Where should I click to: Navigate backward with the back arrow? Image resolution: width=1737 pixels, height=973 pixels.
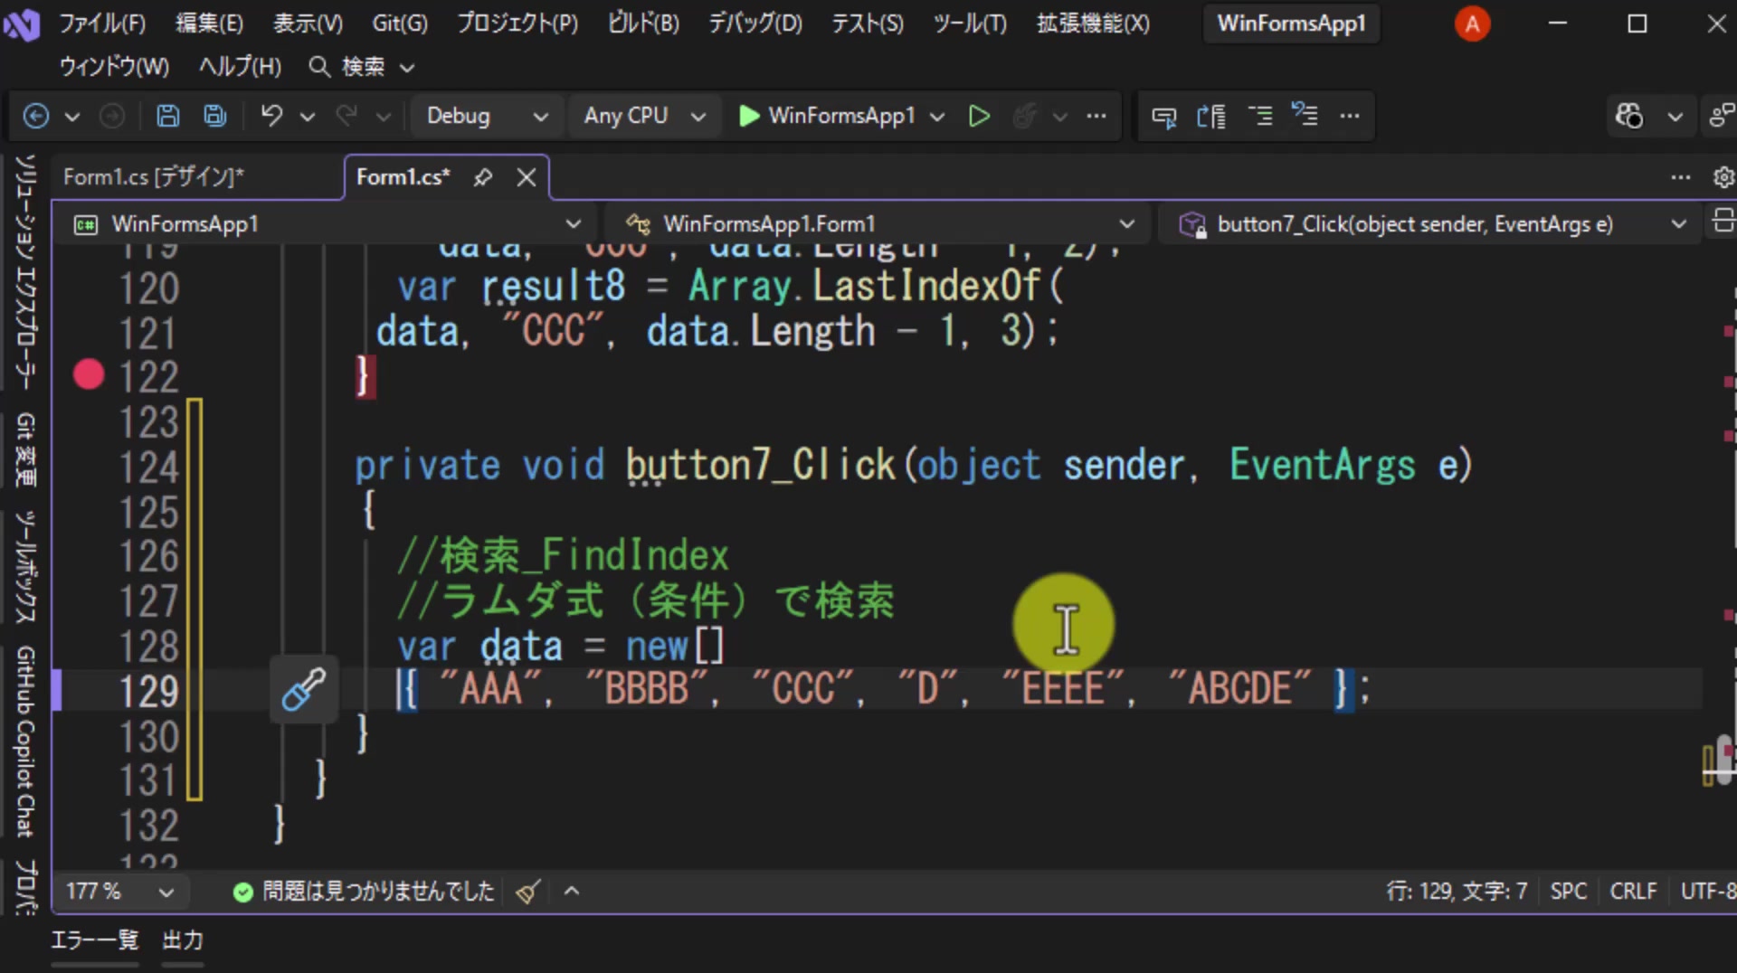click(x=35, y=116)
